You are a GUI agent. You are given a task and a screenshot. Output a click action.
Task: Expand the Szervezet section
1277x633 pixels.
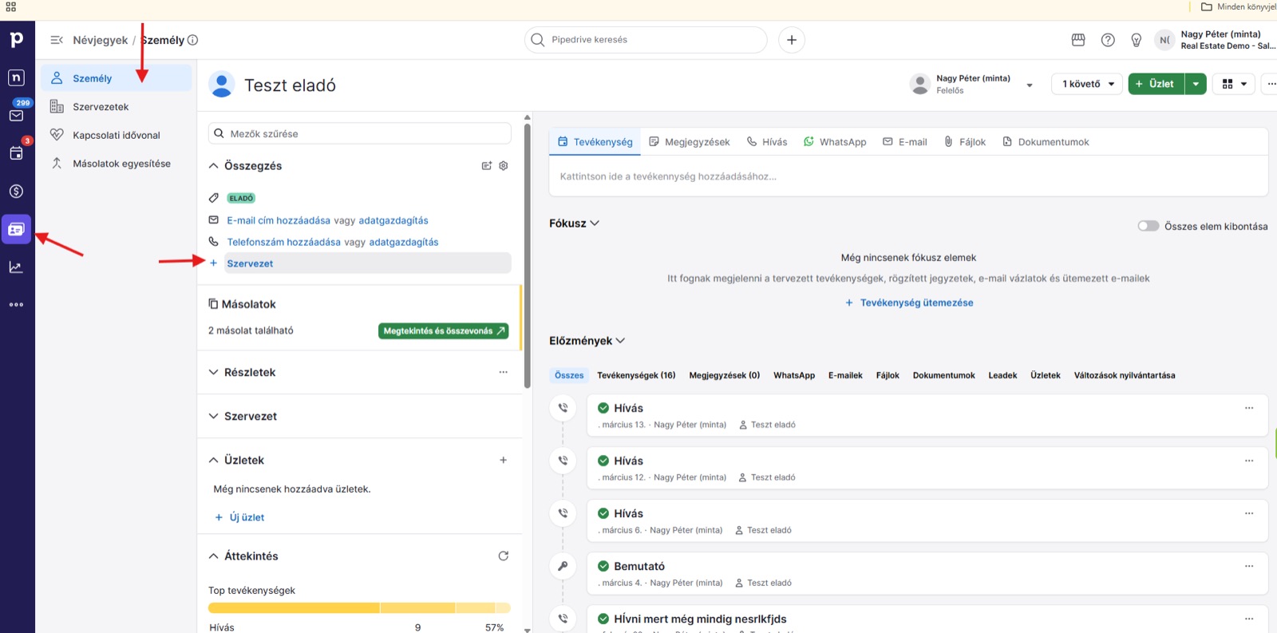point(213,417)
